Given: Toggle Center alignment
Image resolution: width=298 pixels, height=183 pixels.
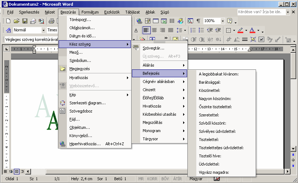Looking at the screenshot, I should click(154, 30).
